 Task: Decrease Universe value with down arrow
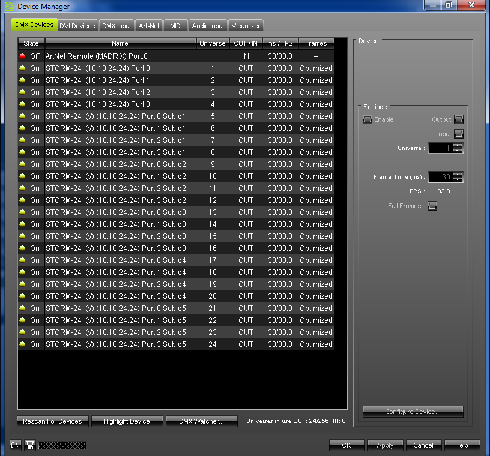[458, 150]
